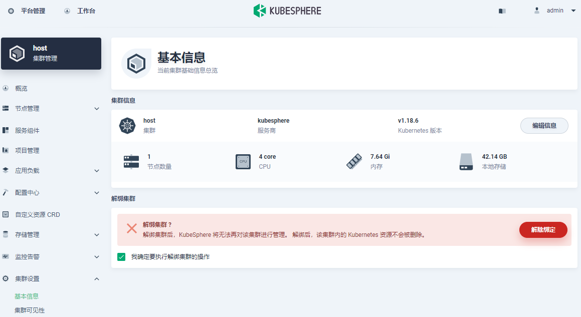Click the 我确定要执行解绑集群的操作 label text
581x317 pixels.
coord(170,256)
